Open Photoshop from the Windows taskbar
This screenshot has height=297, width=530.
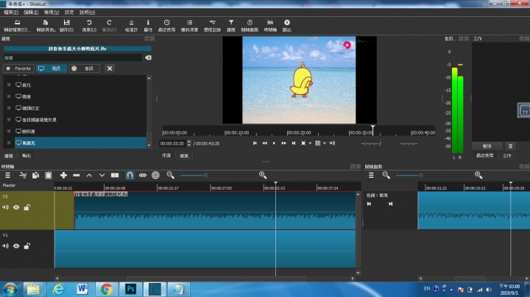point(130,289)
